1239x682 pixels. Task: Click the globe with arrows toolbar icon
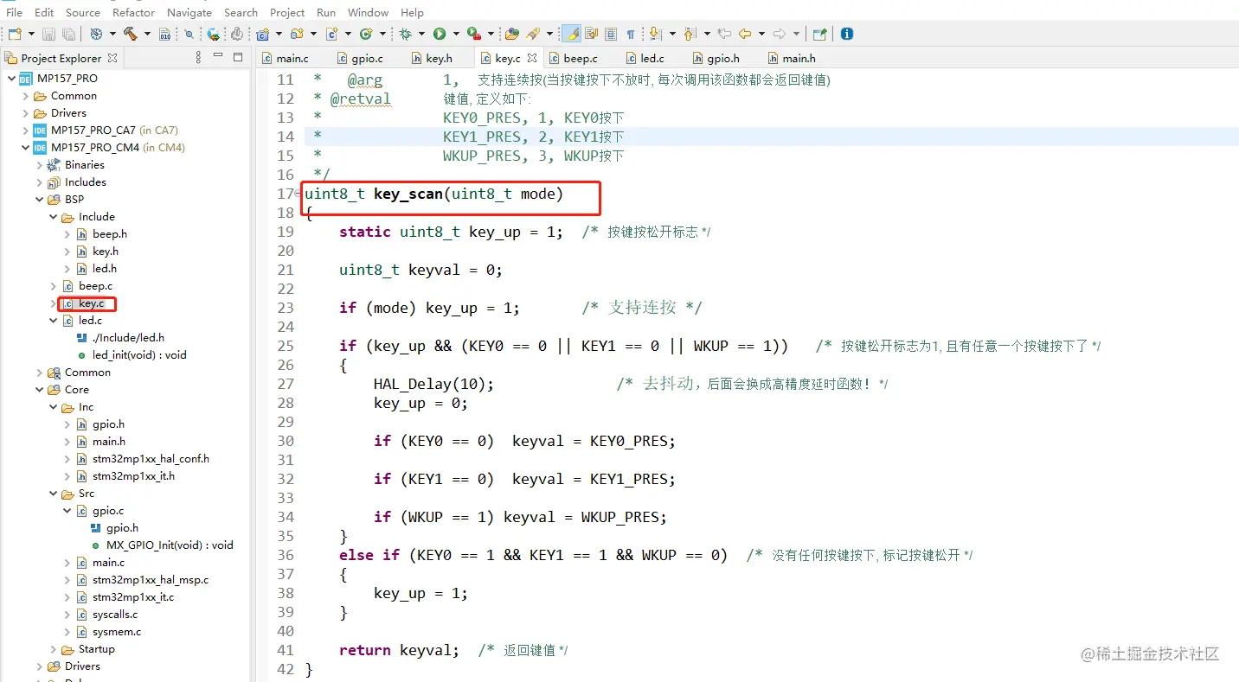pos(213,34)
